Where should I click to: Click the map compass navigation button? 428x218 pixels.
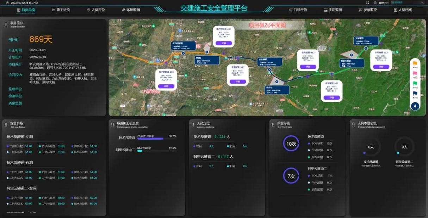tap(415, 106)
